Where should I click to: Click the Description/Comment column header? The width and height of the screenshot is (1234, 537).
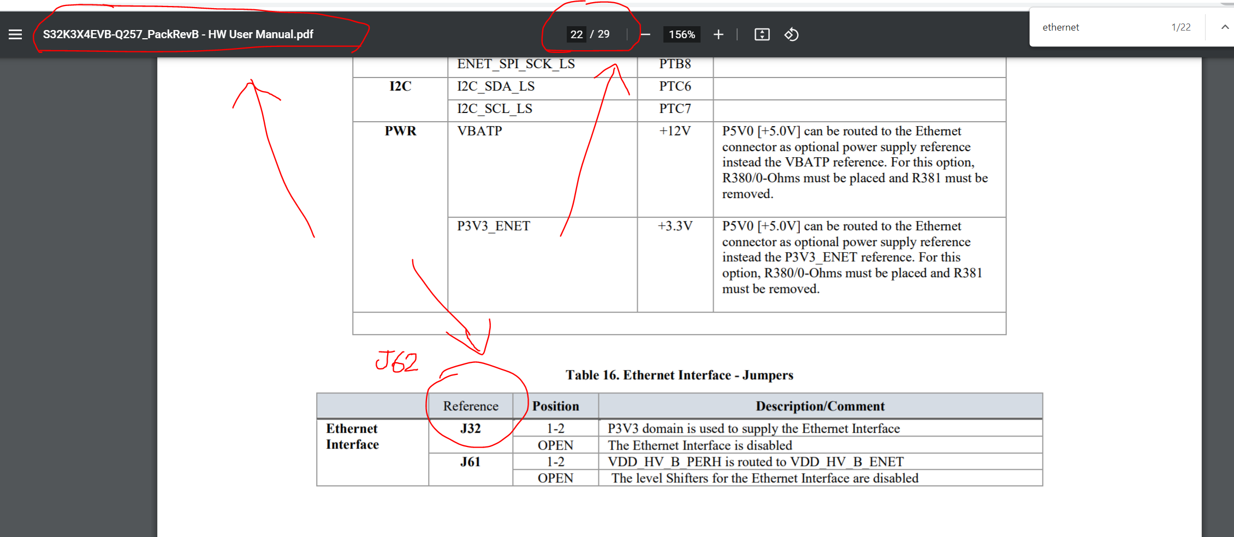click(820, 406)
